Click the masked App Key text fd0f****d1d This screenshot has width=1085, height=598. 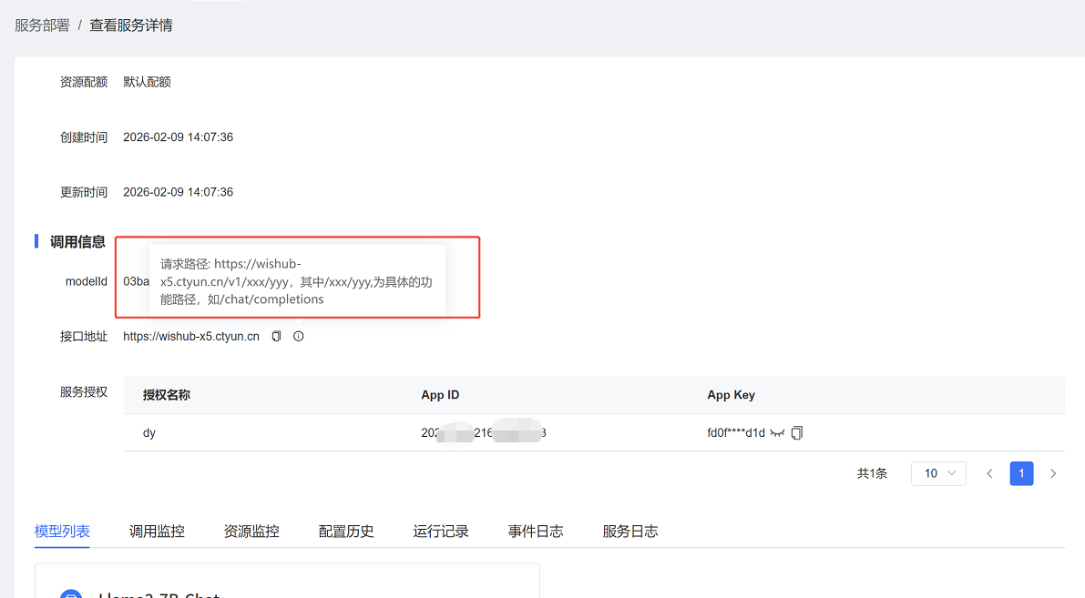pos(729,433)
